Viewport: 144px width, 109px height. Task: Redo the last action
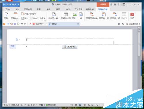25,24
